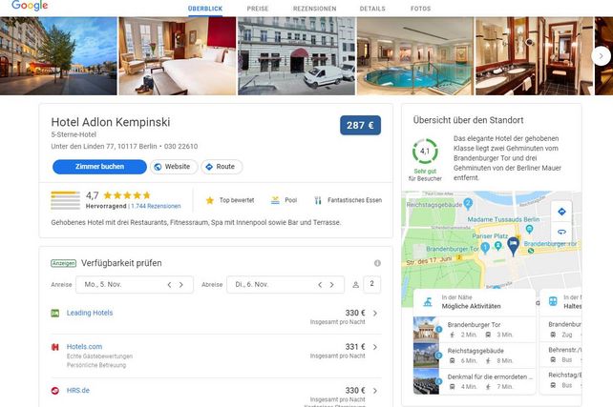
Task: Open the 1.744 Rezensionen link
Action: pos(156,206)
